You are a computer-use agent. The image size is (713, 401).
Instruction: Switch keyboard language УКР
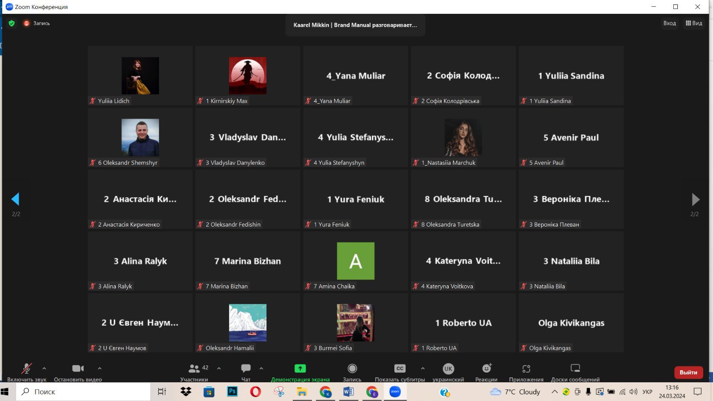(647, 392)
